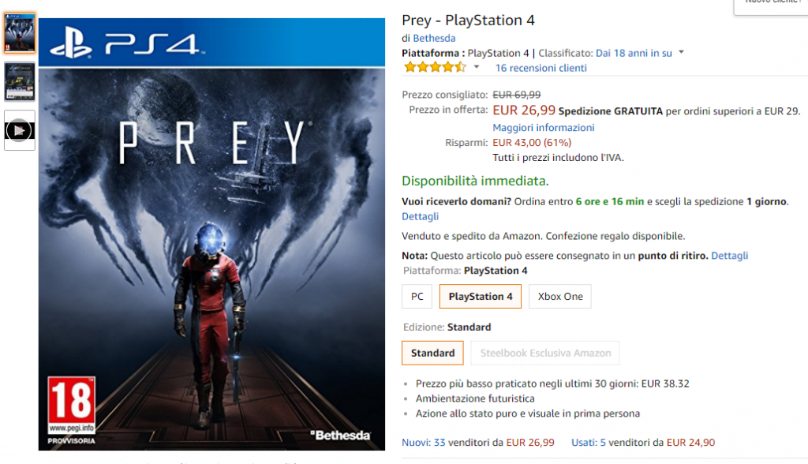Open Dettagli link under shipping time

(x=420, y=216)
